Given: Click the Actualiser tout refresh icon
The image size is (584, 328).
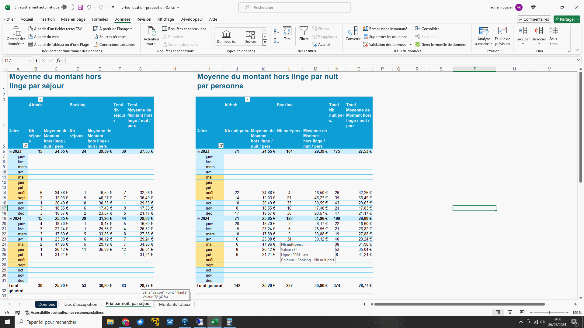Looking at the screenshot, I should click(x=151, y=31).
